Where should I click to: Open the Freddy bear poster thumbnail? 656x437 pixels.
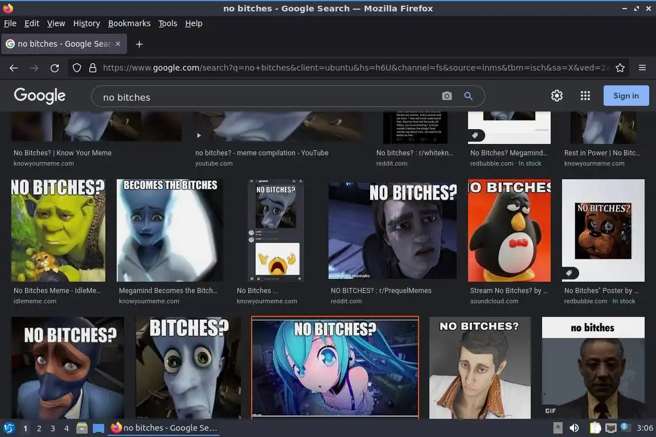pyautogui.click(x=603, y=230)
